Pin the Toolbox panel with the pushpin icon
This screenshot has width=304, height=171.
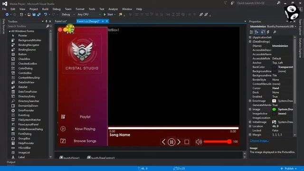click(47, 21)
